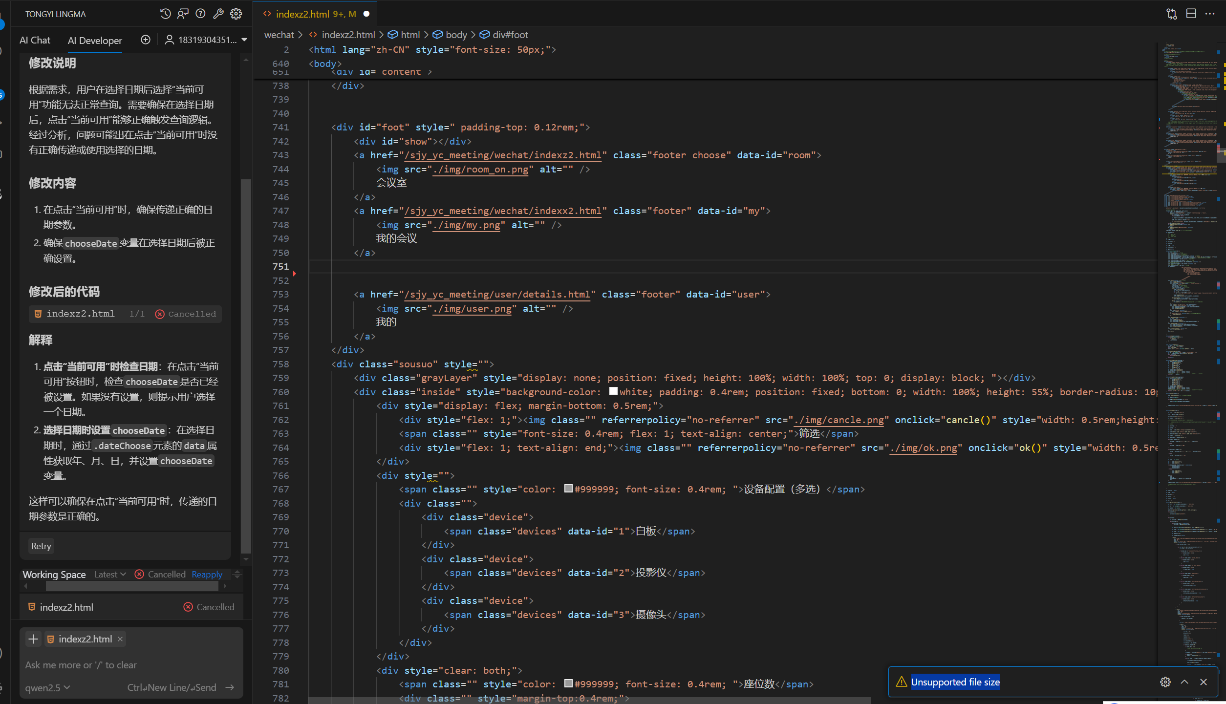This screenshot has width=1226, height=704.
Task: Click the split editor icon
Action: [1191, 14]
